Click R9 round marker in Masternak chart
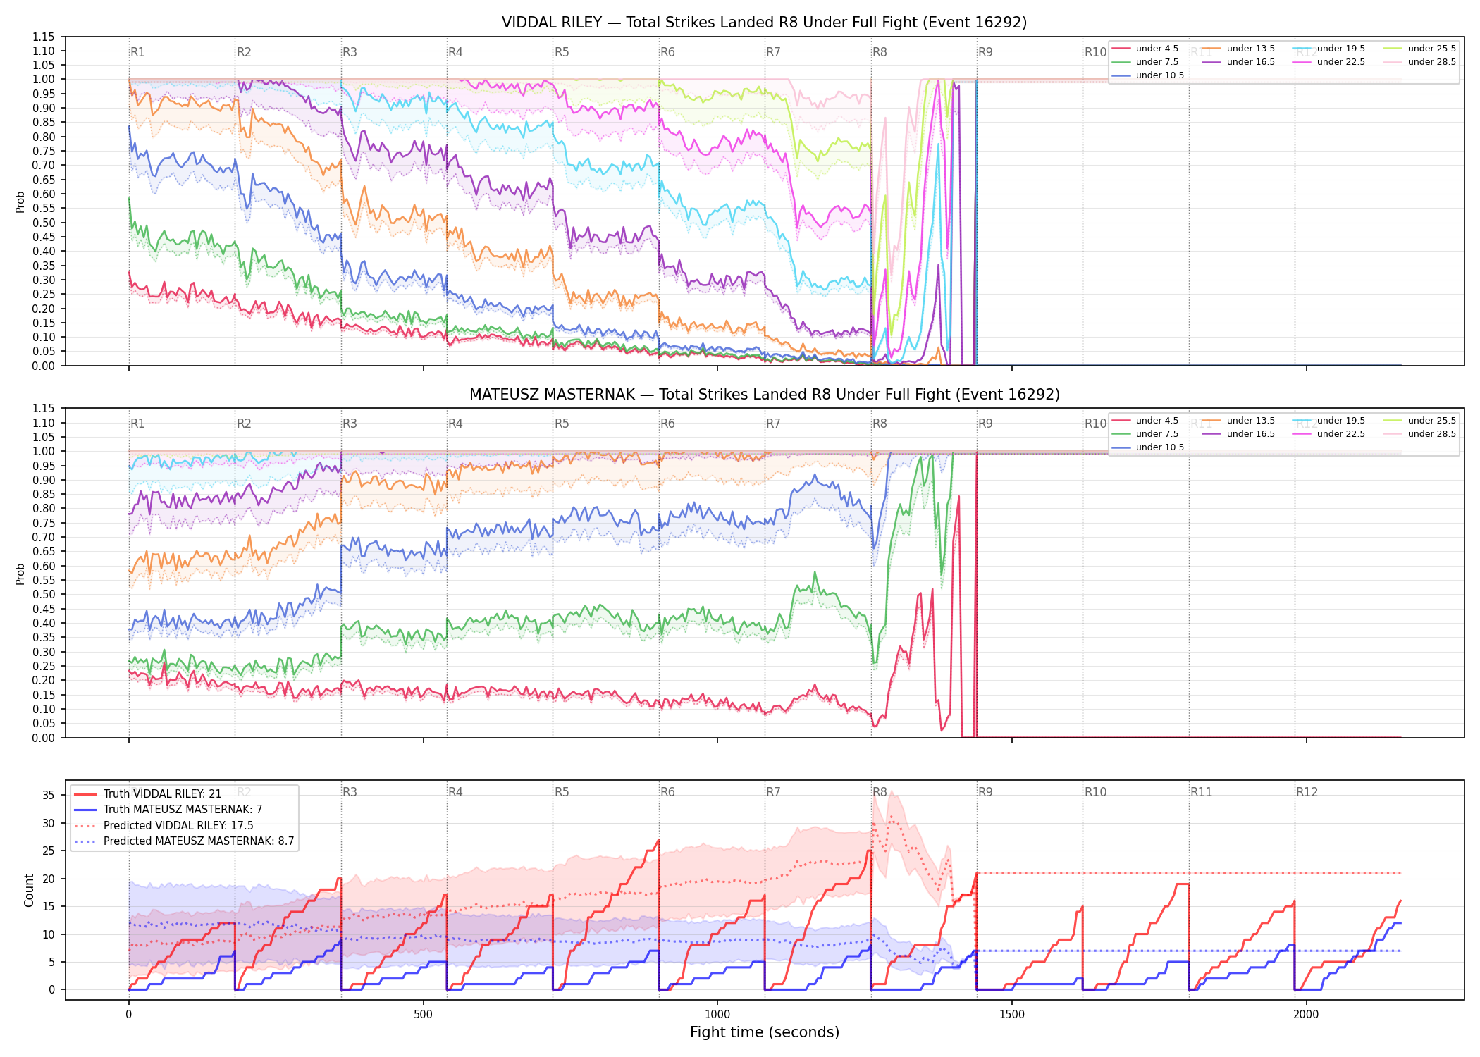Viewport: 1480px width, 1057px height. click(985, 424)
